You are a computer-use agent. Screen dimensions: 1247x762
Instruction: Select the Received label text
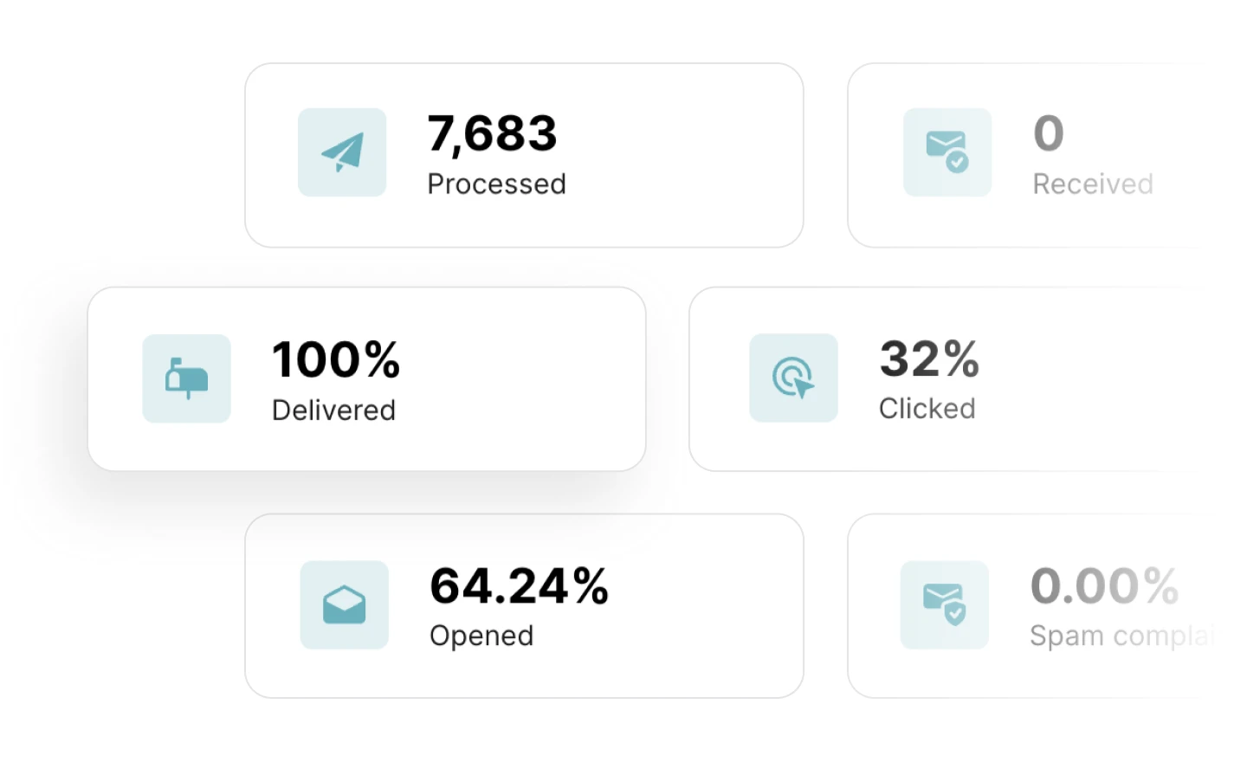pos(1093,184)
